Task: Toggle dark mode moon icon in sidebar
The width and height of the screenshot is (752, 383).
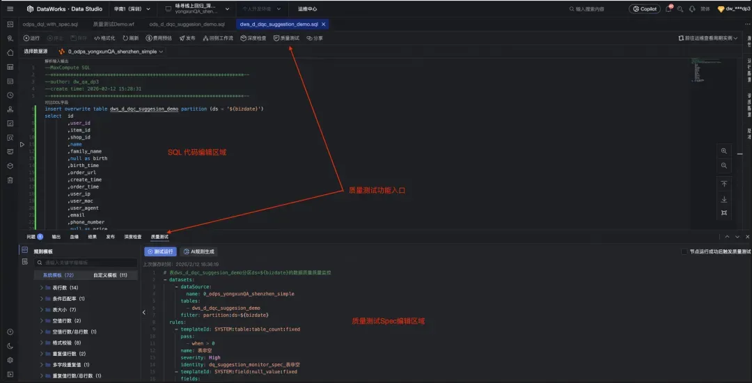Action: point(10,346)
